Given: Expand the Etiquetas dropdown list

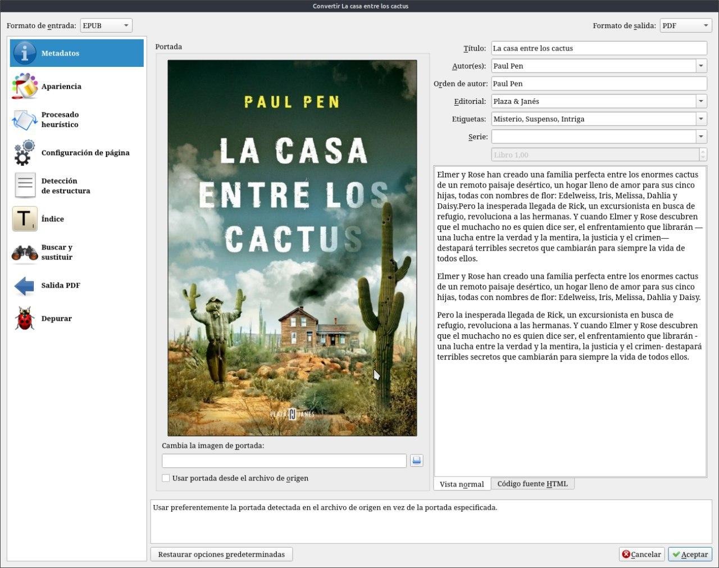Looking at the screenshot, I should tap(701, 119).
